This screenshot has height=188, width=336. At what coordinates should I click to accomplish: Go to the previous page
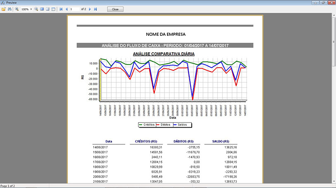(67, 9)
